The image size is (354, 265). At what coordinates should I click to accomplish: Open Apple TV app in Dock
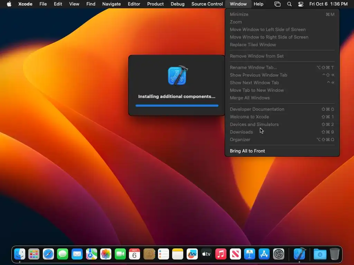206,254
